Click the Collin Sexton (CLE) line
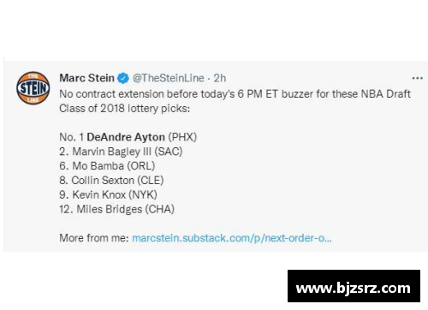The height and width of the screenshot is (310, 428). pos(111,180)
